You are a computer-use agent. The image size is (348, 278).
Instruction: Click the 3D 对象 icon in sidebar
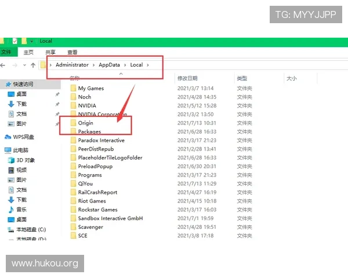(11, 160)
